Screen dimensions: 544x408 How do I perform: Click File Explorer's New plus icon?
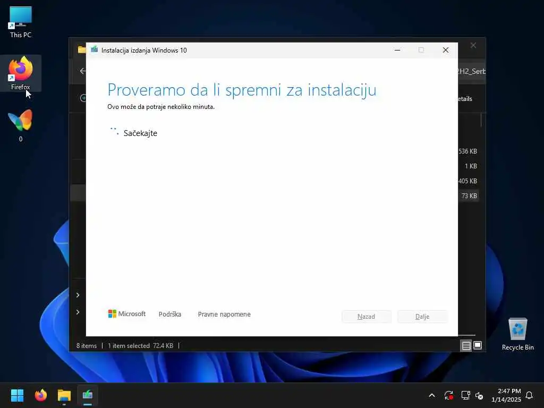(83, 98)
